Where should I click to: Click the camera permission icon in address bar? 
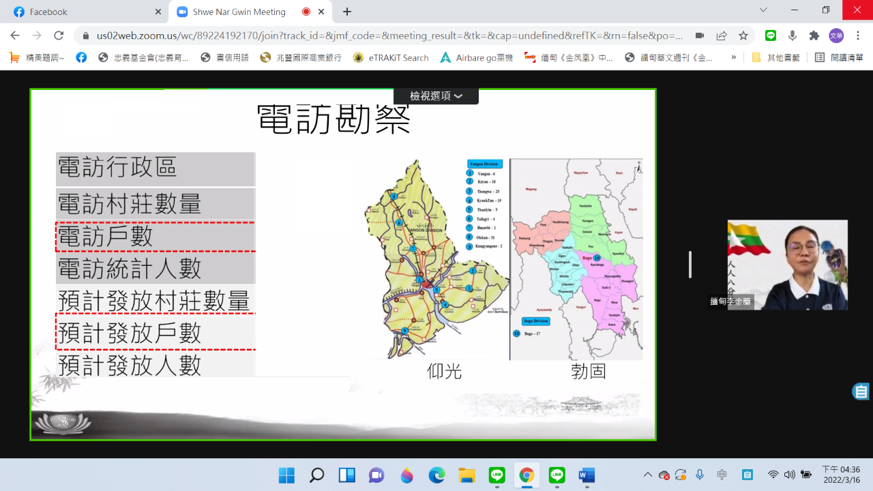coord(700,35)
